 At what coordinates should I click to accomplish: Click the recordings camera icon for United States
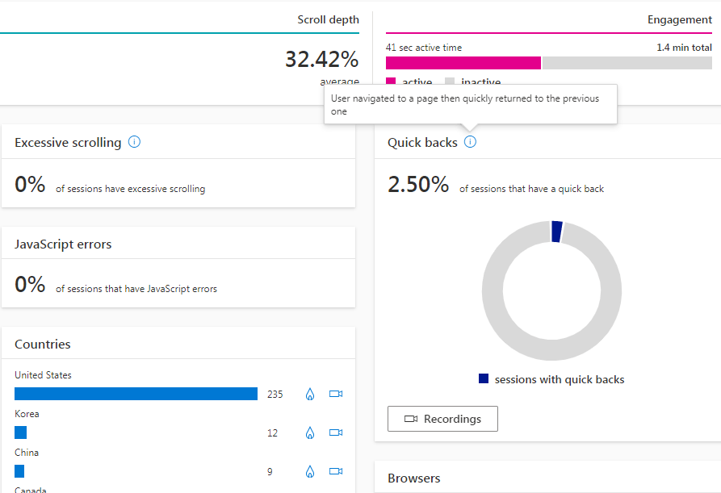tap(335, 394)
